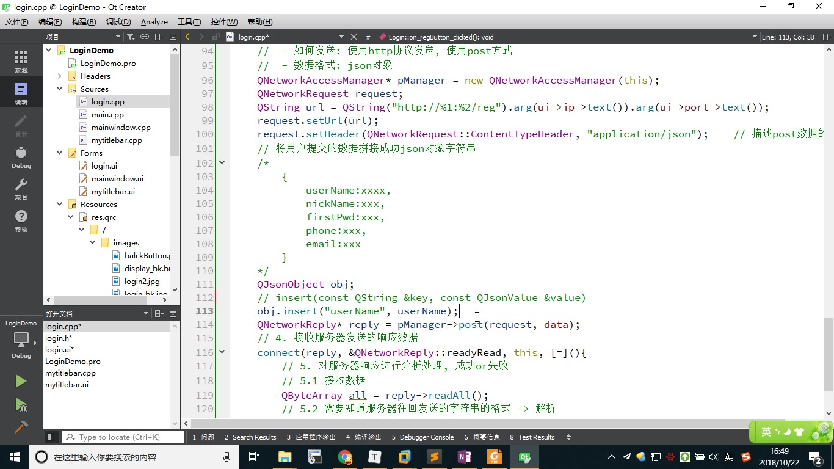Open the Analyze menu
The image size is (834, 469).
click(x=154, y=21)
